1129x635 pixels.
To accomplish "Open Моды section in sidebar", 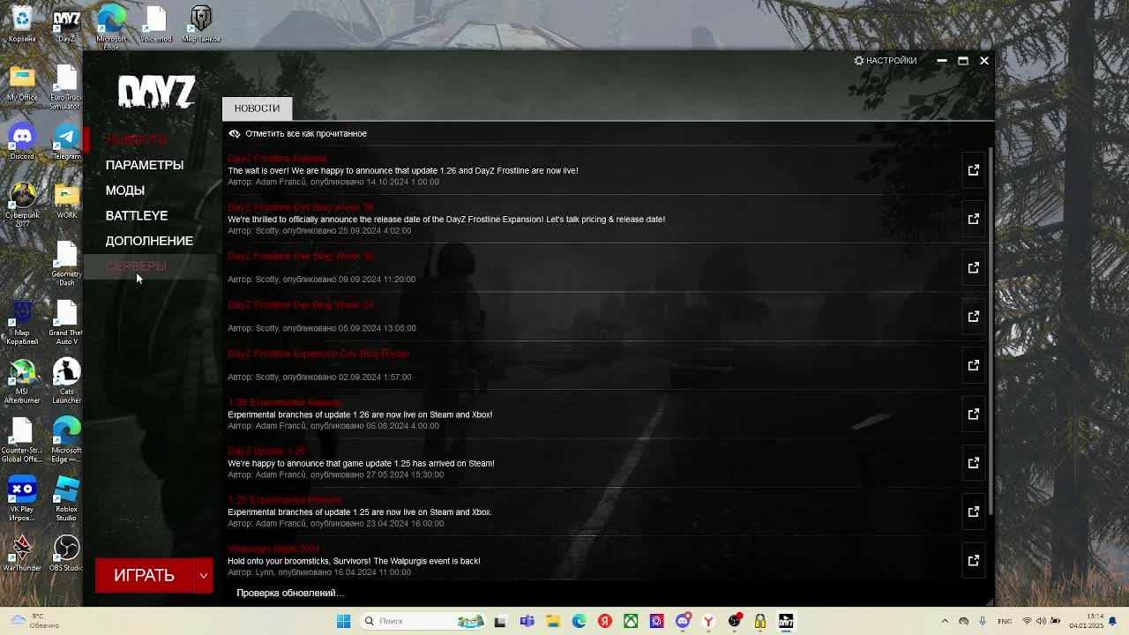I will click(125, 190).
